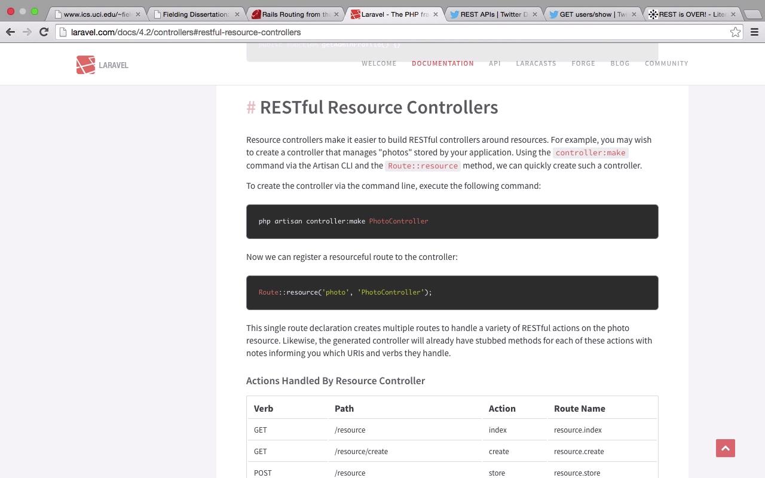The width and height of the screenshot is (765, 478).
Task: Open a new browser tab
Action: tap(752, 14)
